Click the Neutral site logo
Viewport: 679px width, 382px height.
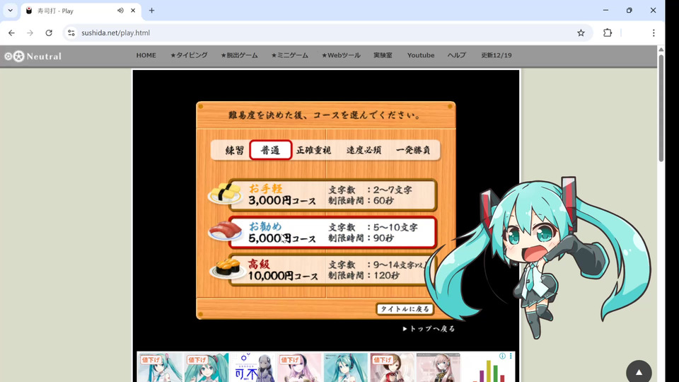point(33,57)
